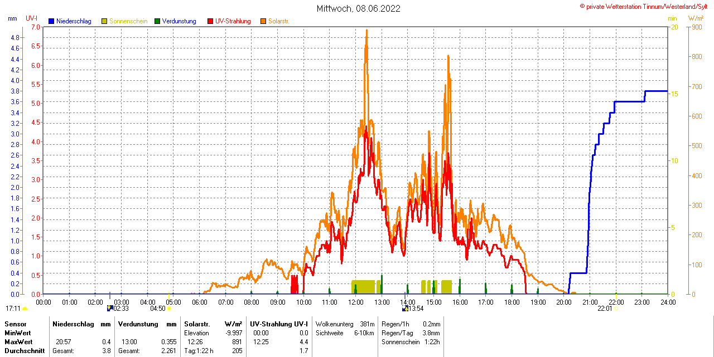
Task: Click the Elevation value -9.997
Action: point(233,333)
